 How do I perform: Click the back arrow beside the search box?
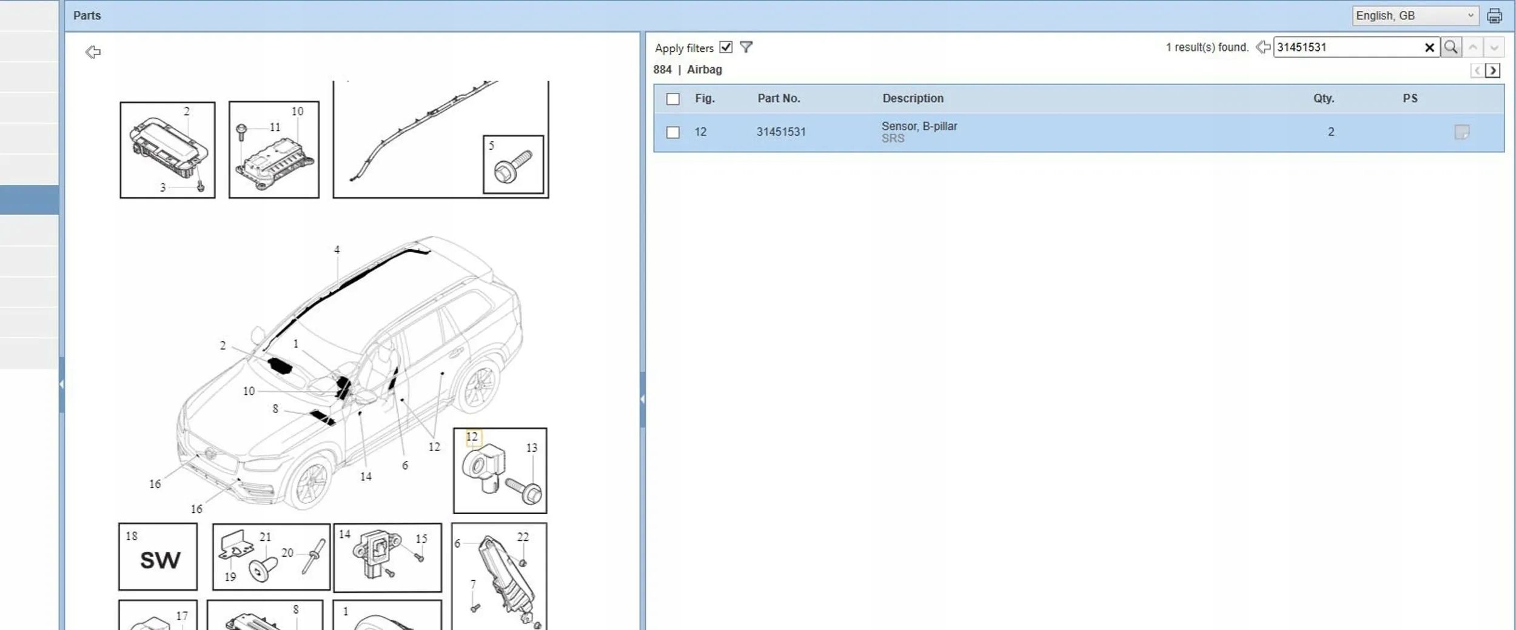tap(1263, 47)
